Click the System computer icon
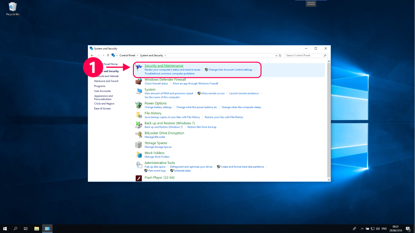This screenshot has height=233, width=415. 139,91
